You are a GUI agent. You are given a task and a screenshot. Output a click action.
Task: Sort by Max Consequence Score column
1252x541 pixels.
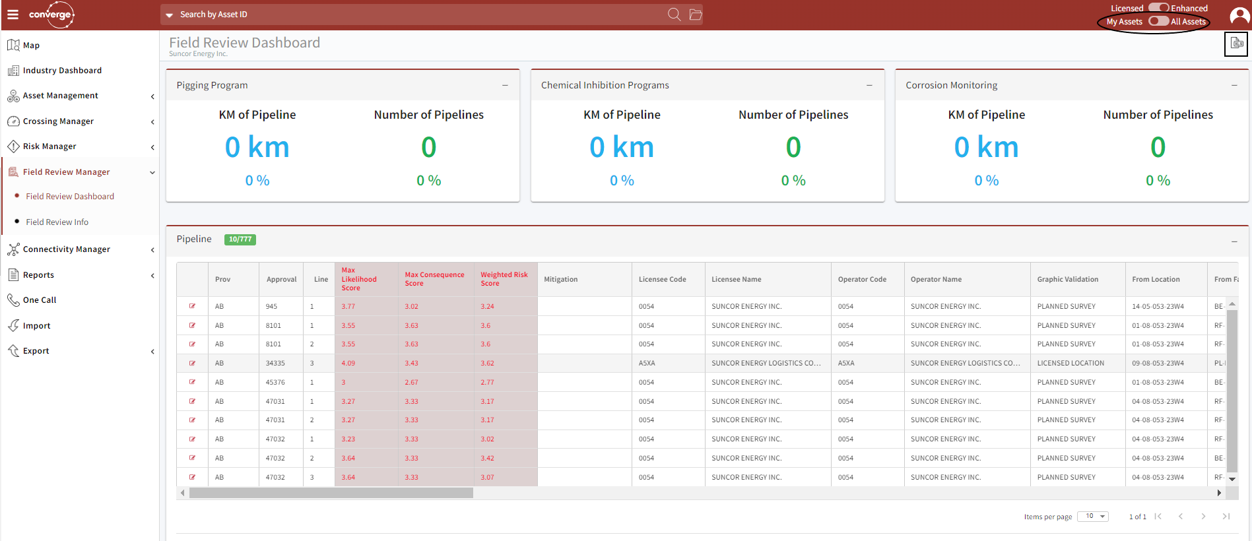point(434,279)
